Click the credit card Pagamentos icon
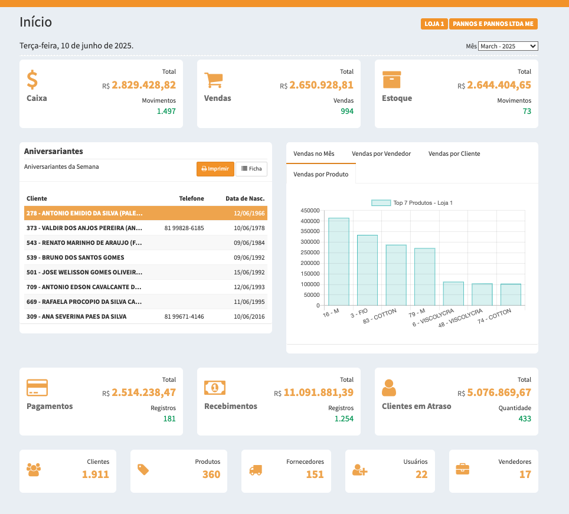The image size is (569, 514). click(37, 388)
